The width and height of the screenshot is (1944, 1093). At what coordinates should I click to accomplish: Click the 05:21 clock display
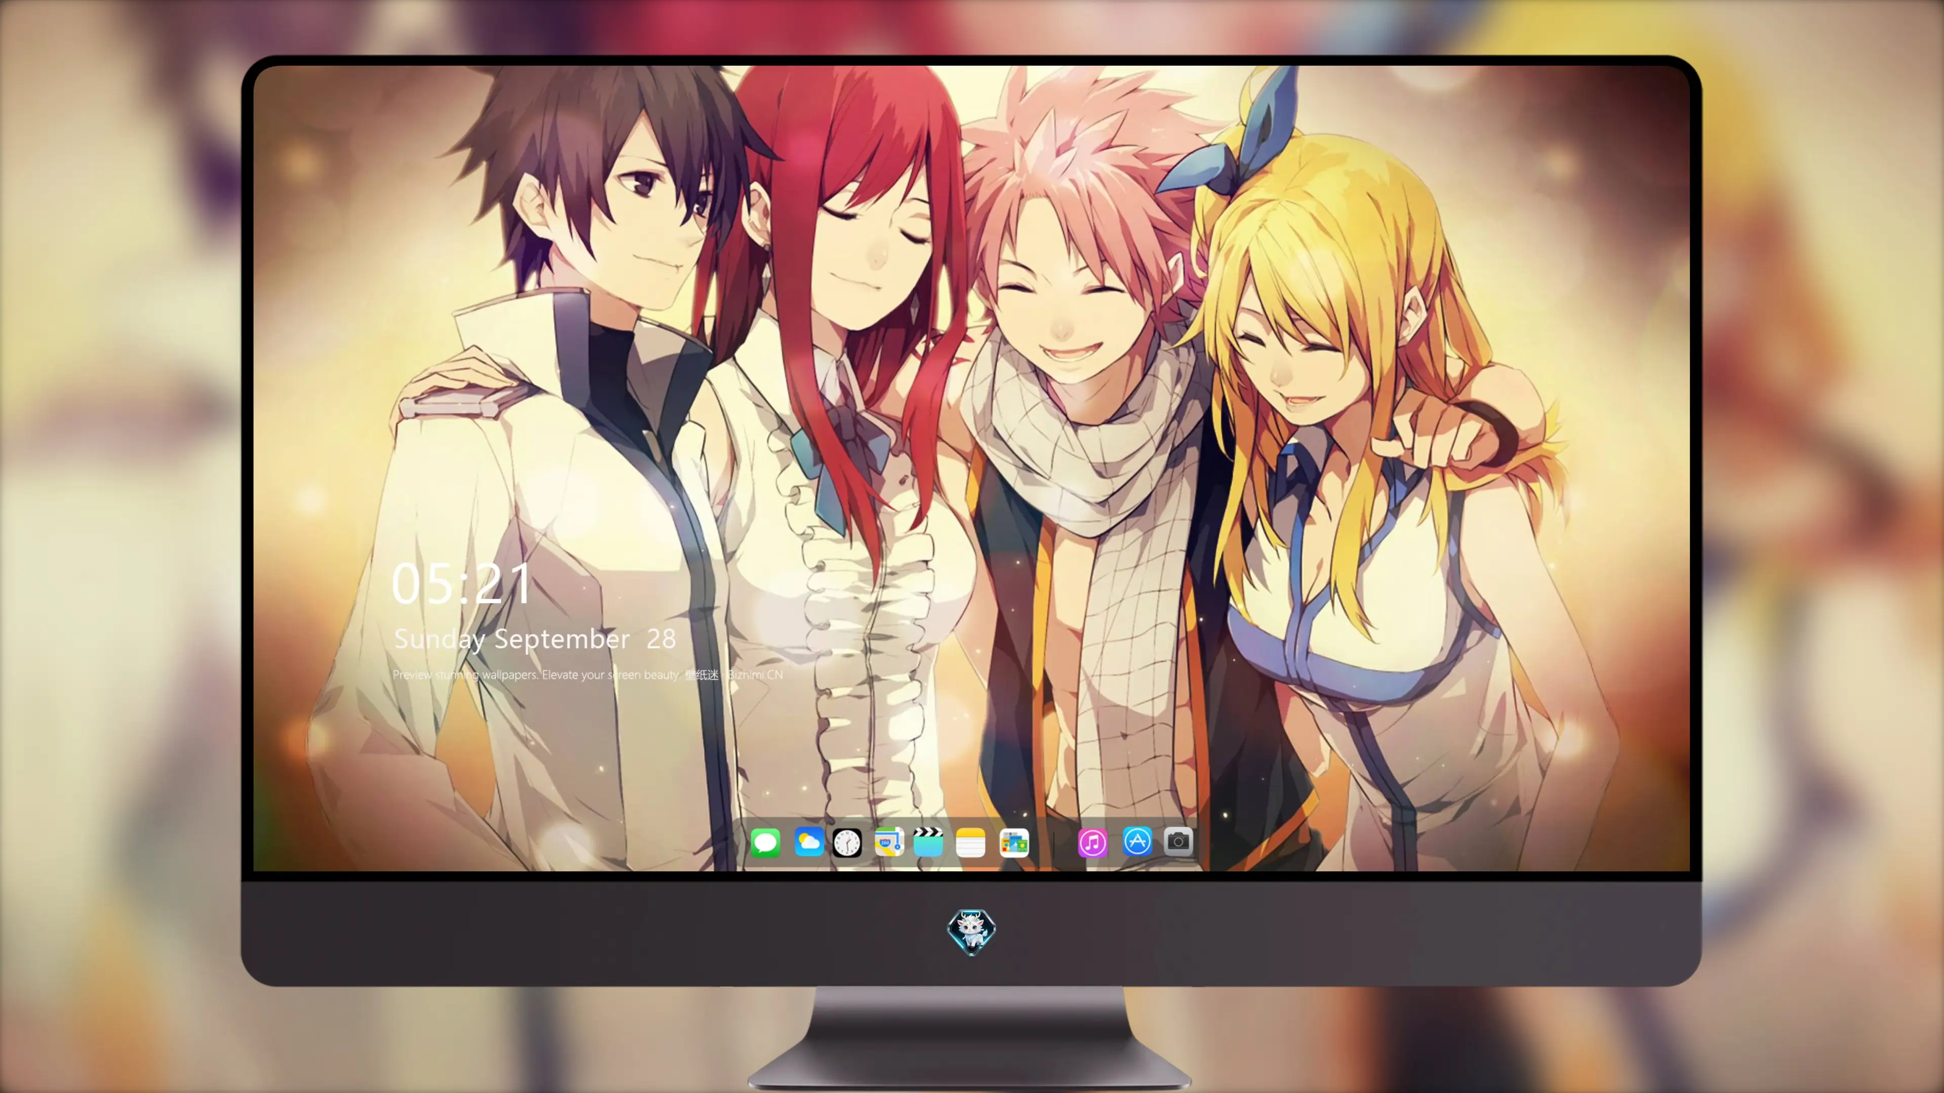click(462, 584)
